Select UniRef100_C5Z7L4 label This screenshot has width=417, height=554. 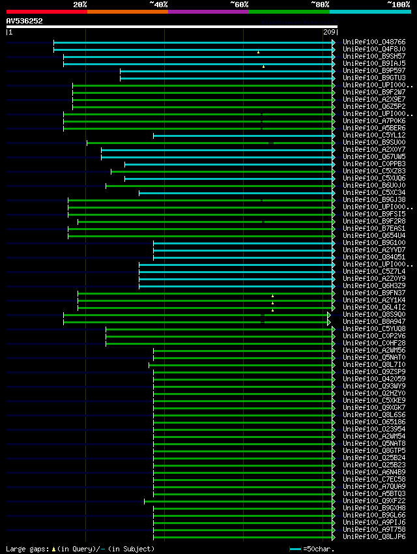(374, 271)
